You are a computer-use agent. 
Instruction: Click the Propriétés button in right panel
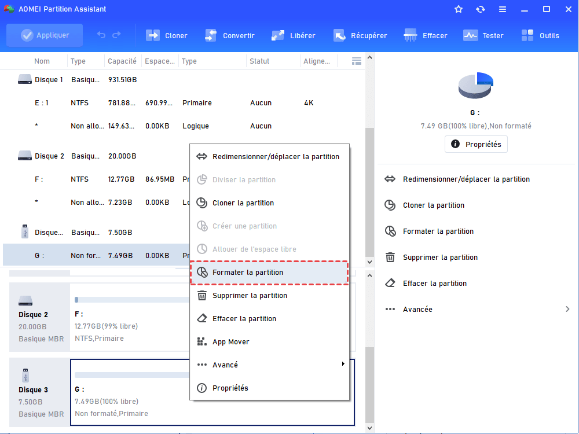(476, 144)
